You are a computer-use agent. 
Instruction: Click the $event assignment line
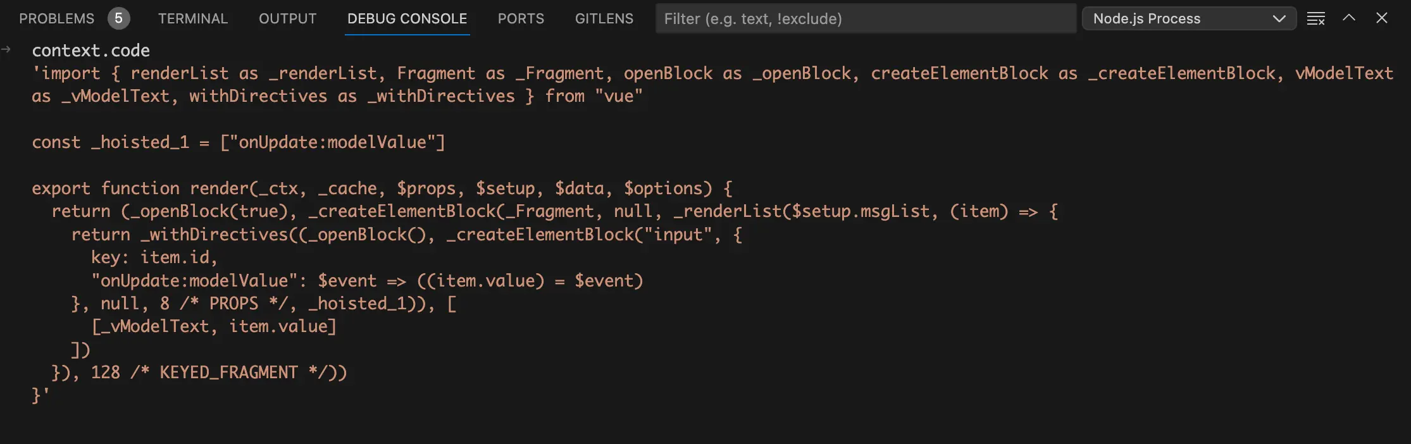[x=367, y=281]
